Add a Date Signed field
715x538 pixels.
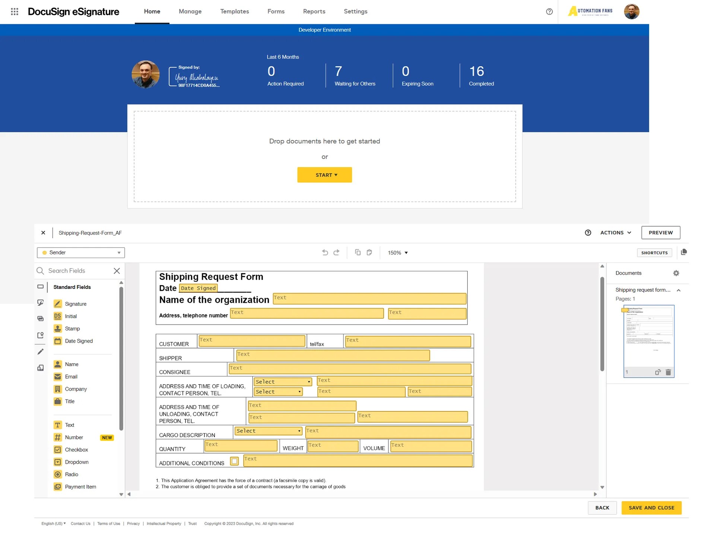(79, 341)
